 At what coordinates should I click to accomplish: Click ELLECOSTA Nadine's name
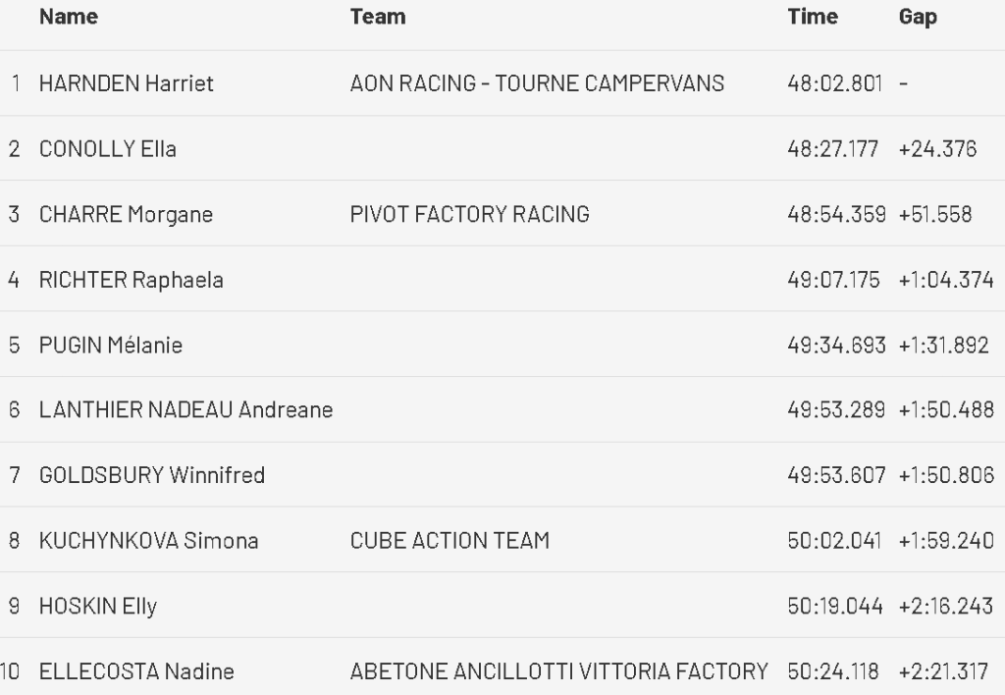pyautogui.click(x=136, y=672)
